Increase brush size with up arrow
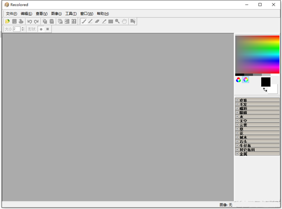 23,28
